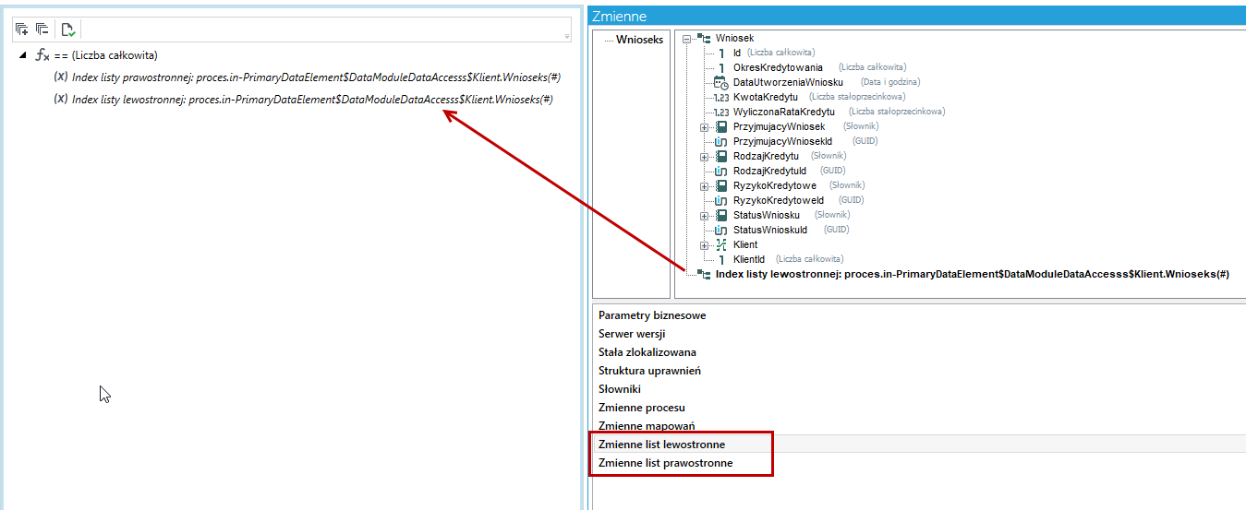Expand the StatusWniosku node
This screenshot has width=1246, height=510.
point(705,215)
